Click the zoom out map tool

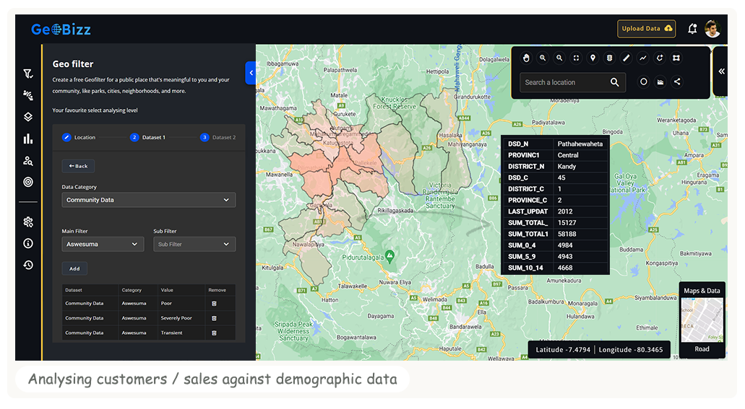click(559, 58)
